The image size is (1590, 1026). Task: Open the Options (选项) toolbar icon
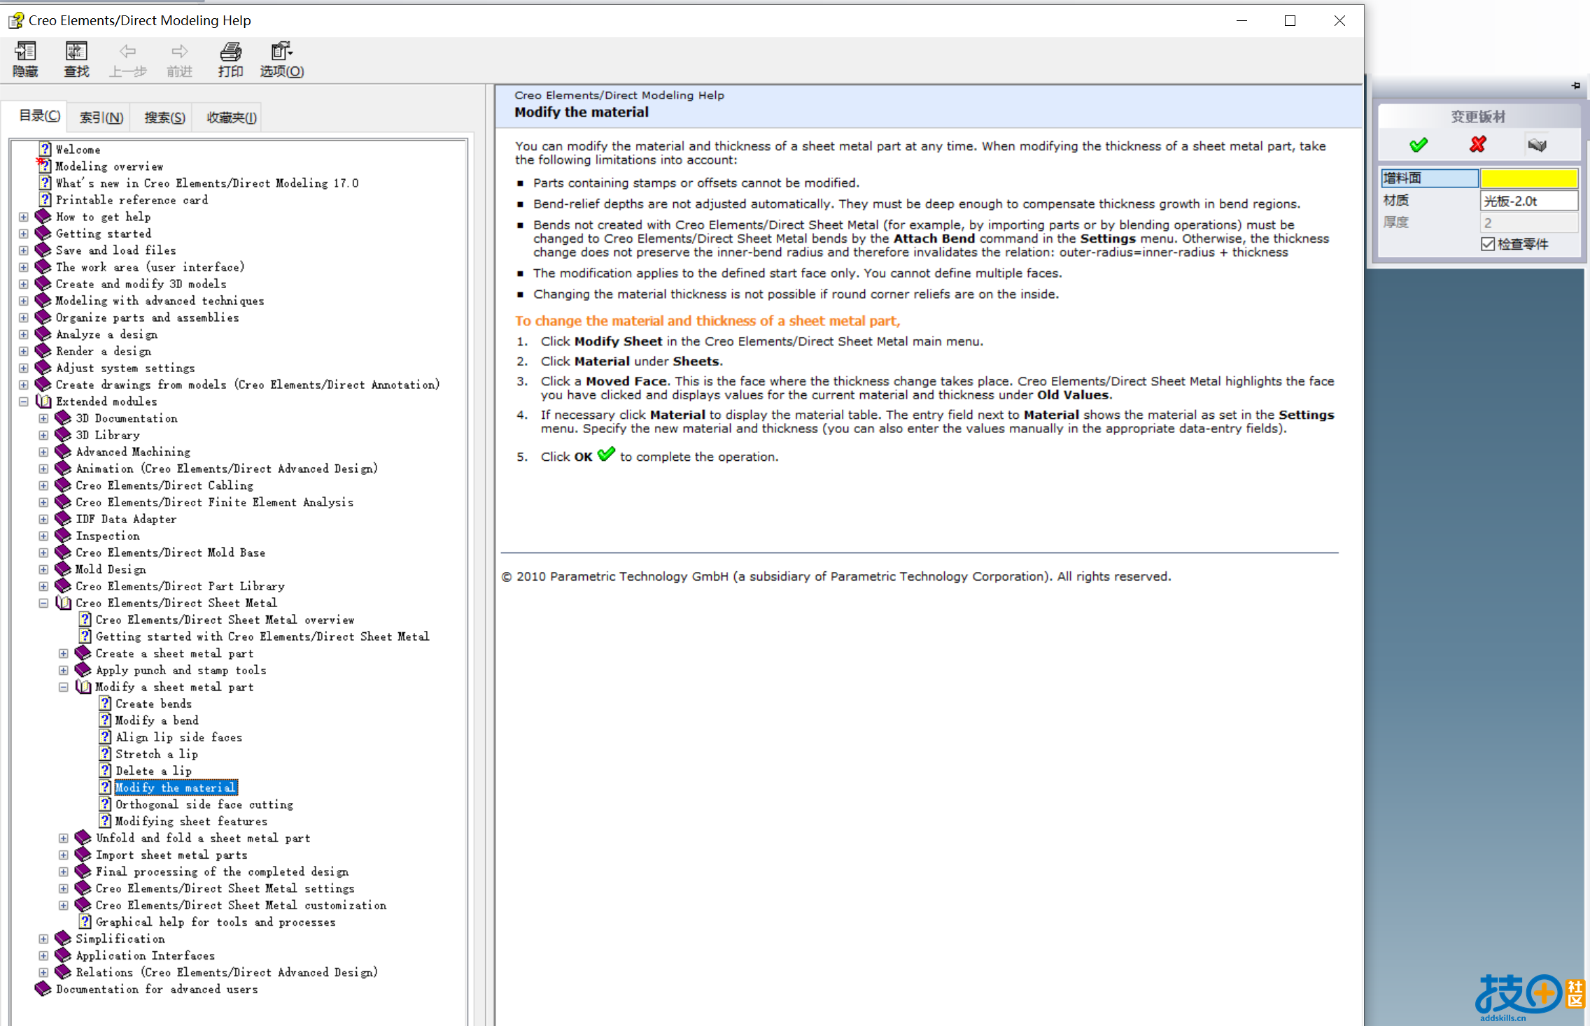pyautogui.click(x=282, y=51)
